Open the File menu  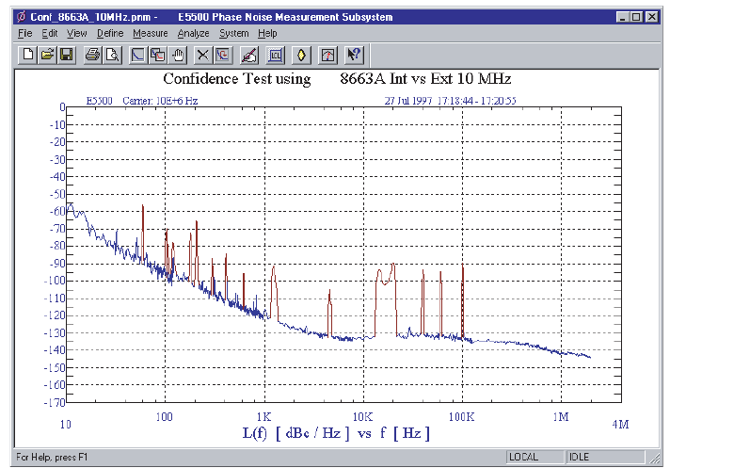[x=24, y=33]
